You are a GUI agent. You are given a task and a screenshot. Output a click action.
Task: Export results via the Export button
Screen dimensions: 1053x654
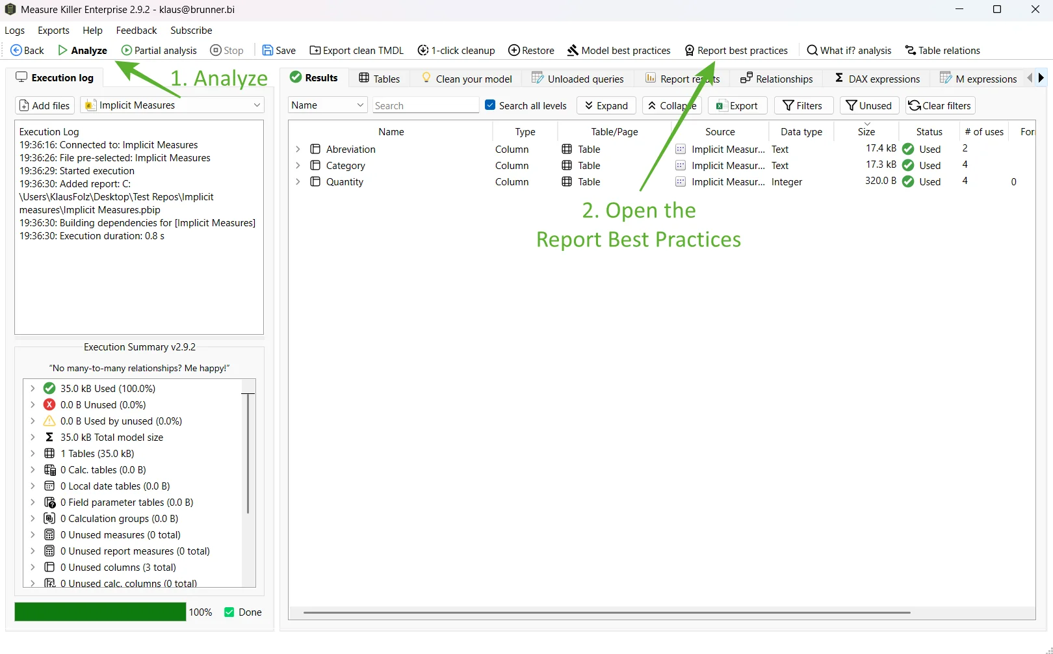point(737,105)
